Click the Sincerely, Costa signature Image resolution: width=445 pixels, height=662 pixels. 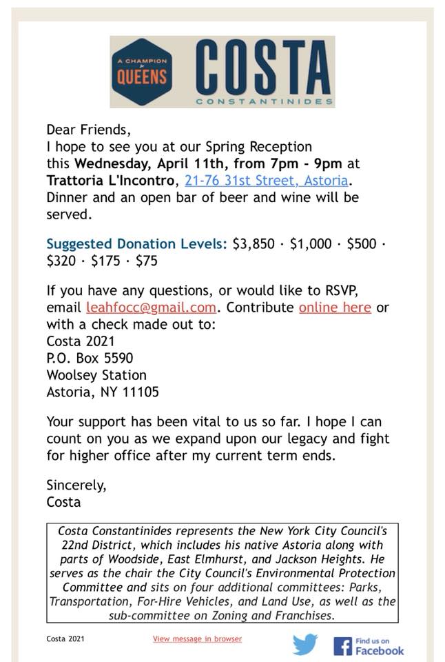tap(76, 493)
